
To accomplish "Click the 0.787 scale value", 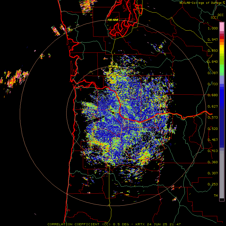I will tap(213, 73).
